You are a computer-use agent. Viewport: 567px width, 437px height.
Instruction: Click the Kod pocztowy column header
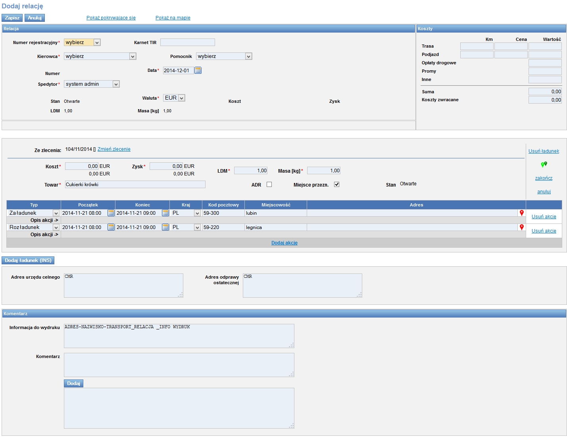tap(223, 205)
